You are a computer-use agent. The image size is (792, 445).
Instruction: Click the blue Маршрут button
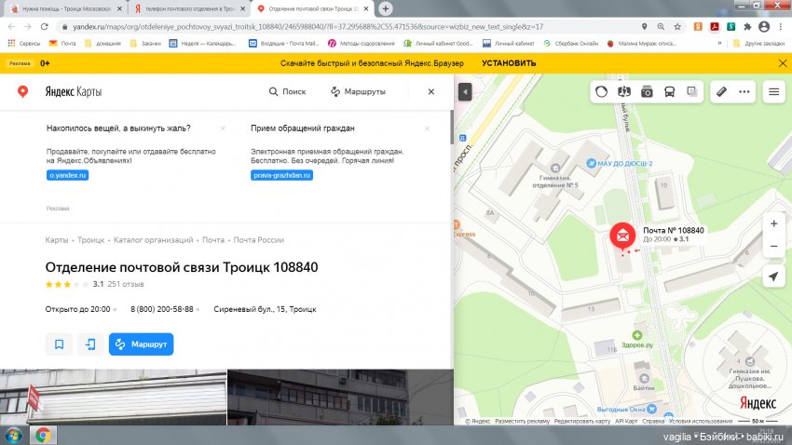click(141, 344)
